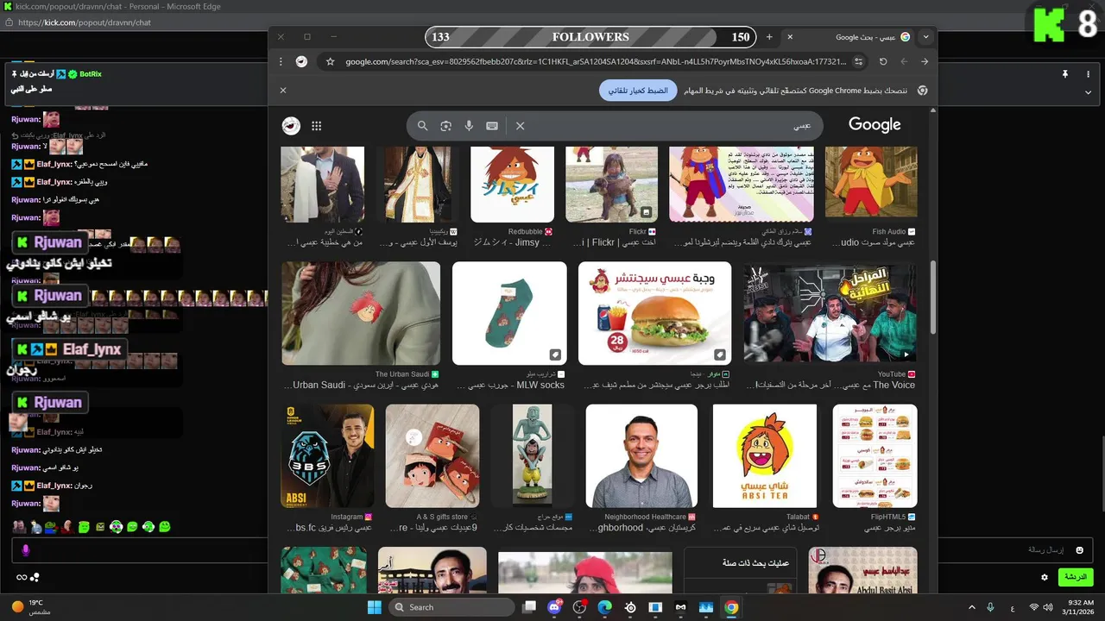1105x621 pixels.
Task: Click the first green emote in the emote row
Action: click(x=84, y=526)
